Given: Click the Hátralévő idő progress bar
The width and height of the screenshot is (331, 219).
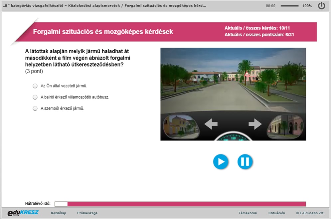Looking at the screenshot, I should click(x=180, y=204).
